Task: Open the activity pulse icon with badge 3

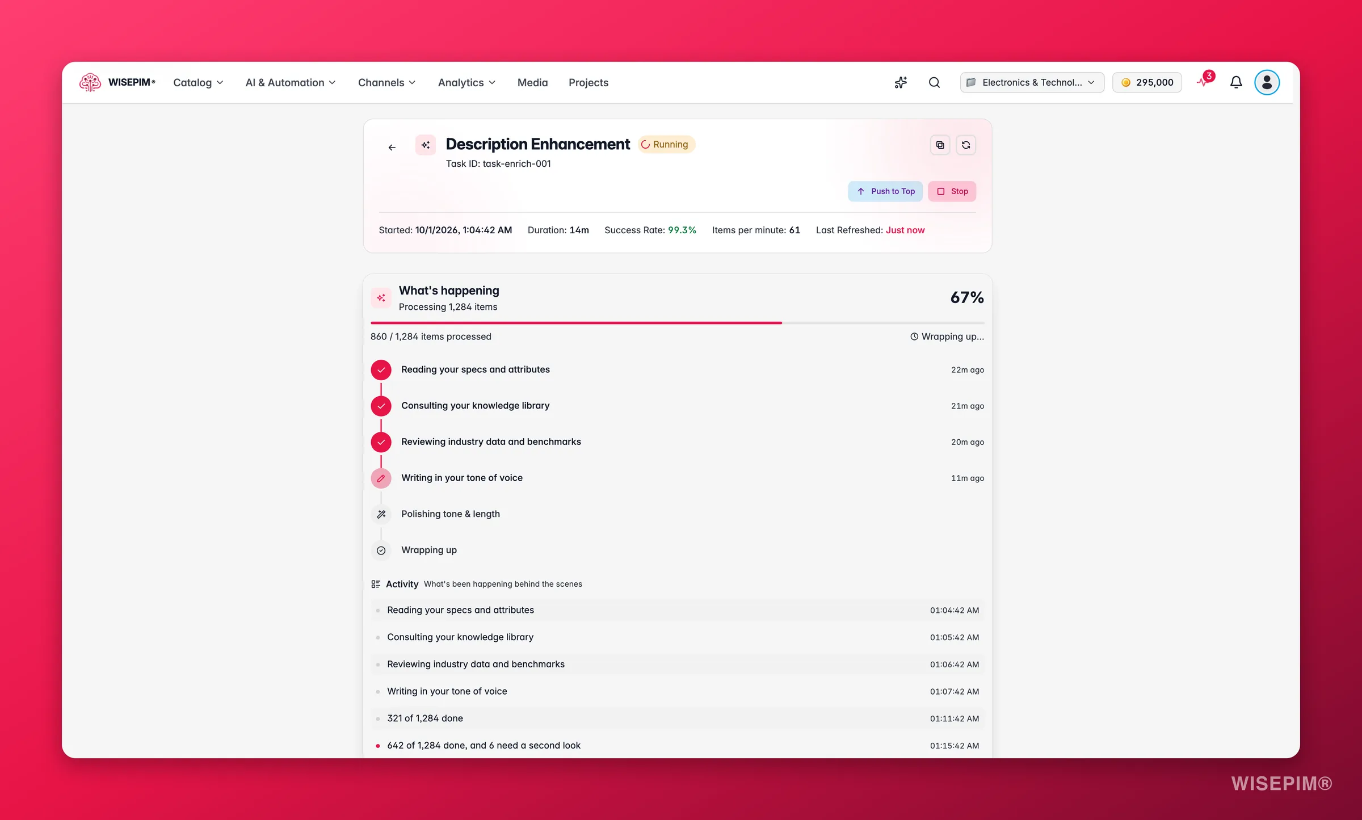Action: point(1204,82)
